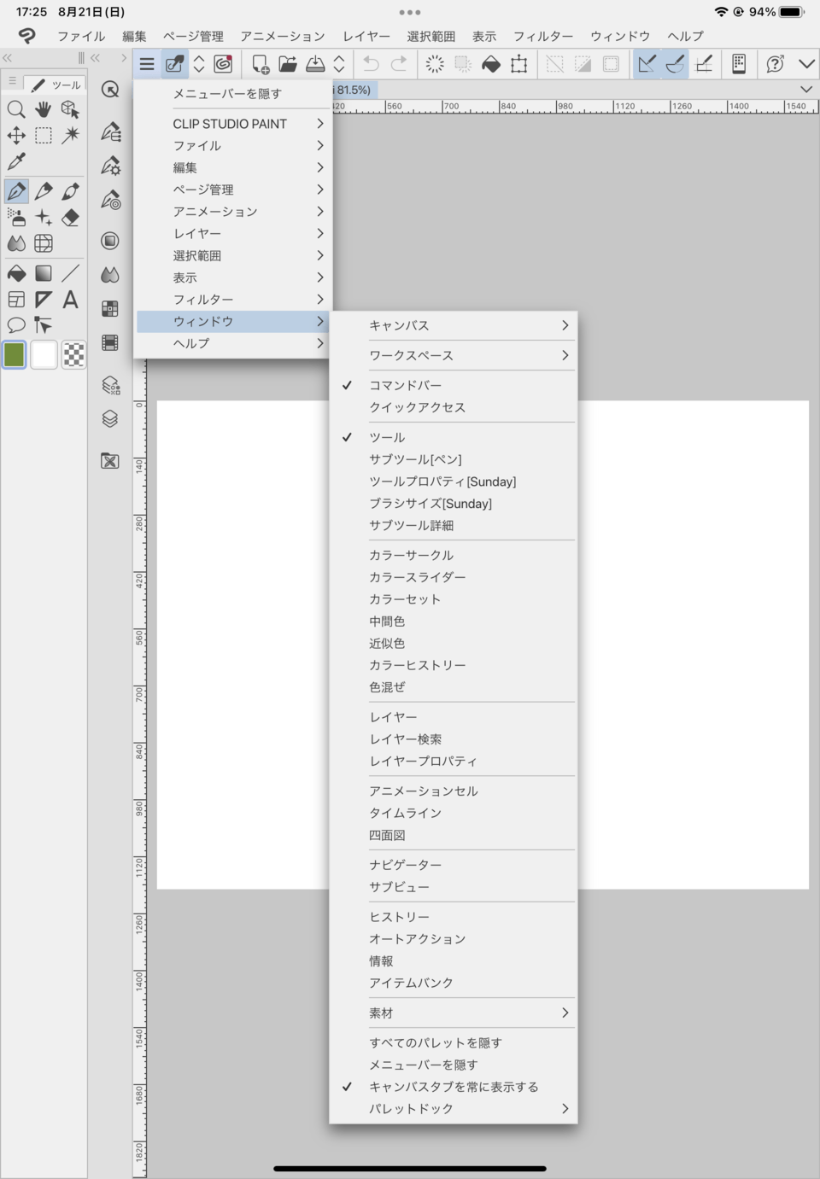The width and height of the screenshot is (820, 1179).
Task: Select the Eraser tool
Action: 71,218
